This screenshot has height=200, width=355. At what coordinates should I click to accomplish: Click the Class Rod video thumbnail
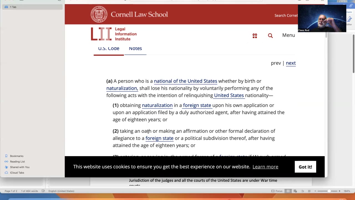click(x=322, y=19)
